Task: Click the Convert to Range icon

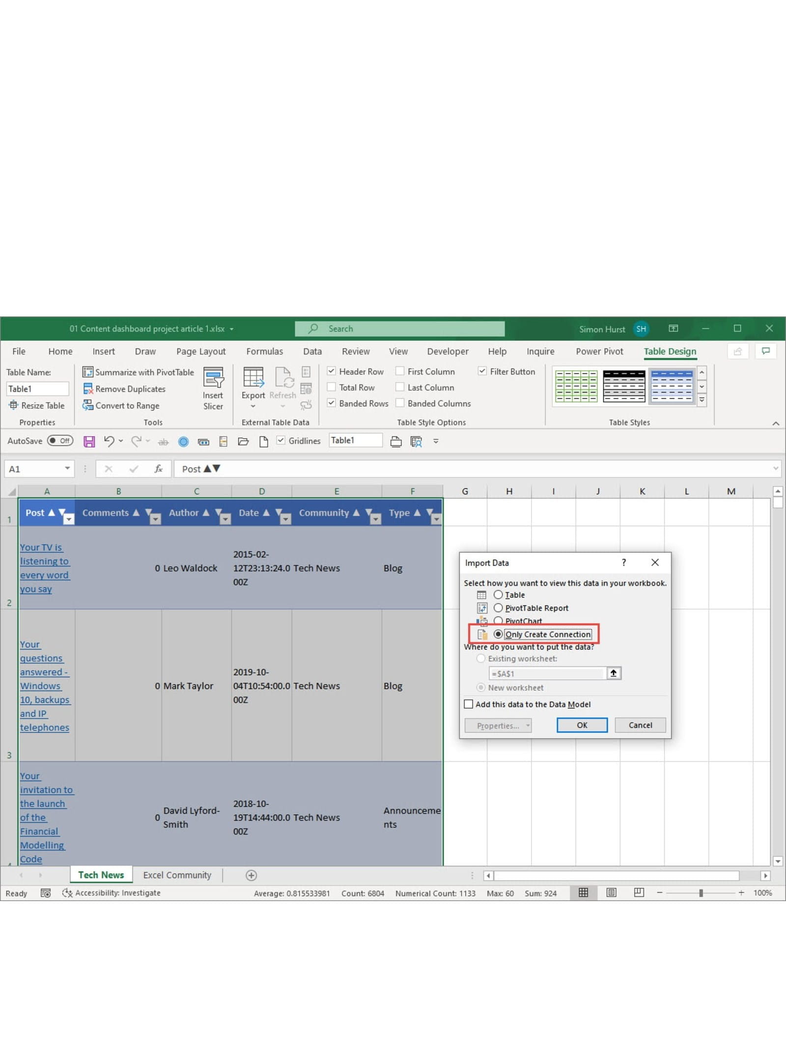Action: (88, 405)
